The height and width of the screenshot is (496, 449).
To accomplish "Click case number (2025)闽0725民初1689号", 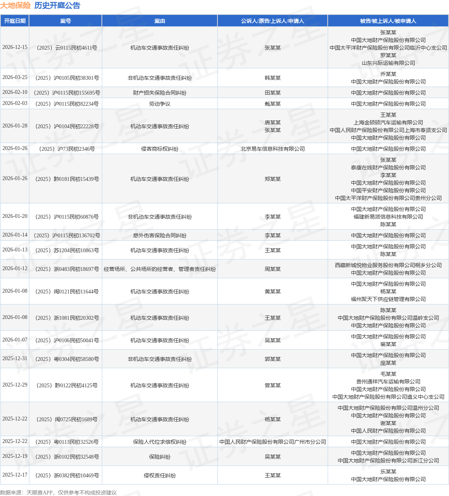I will pos(66,419).
